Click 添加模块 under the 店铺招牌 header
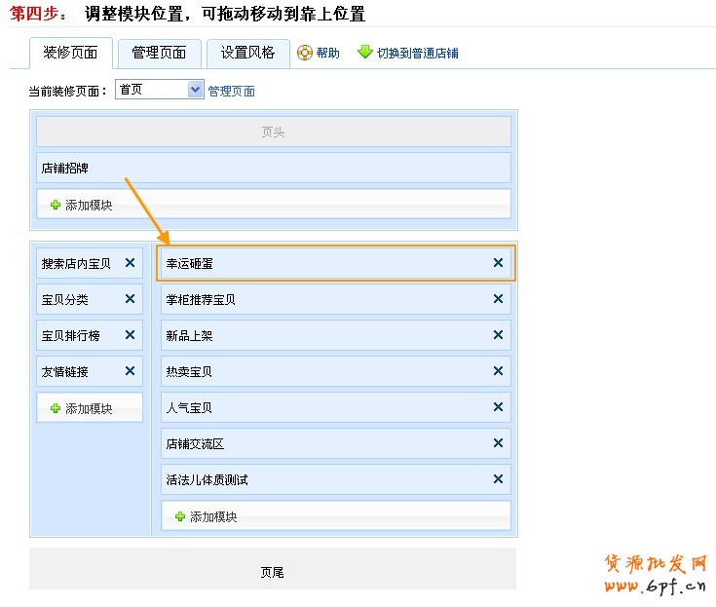 coord(81,205)
